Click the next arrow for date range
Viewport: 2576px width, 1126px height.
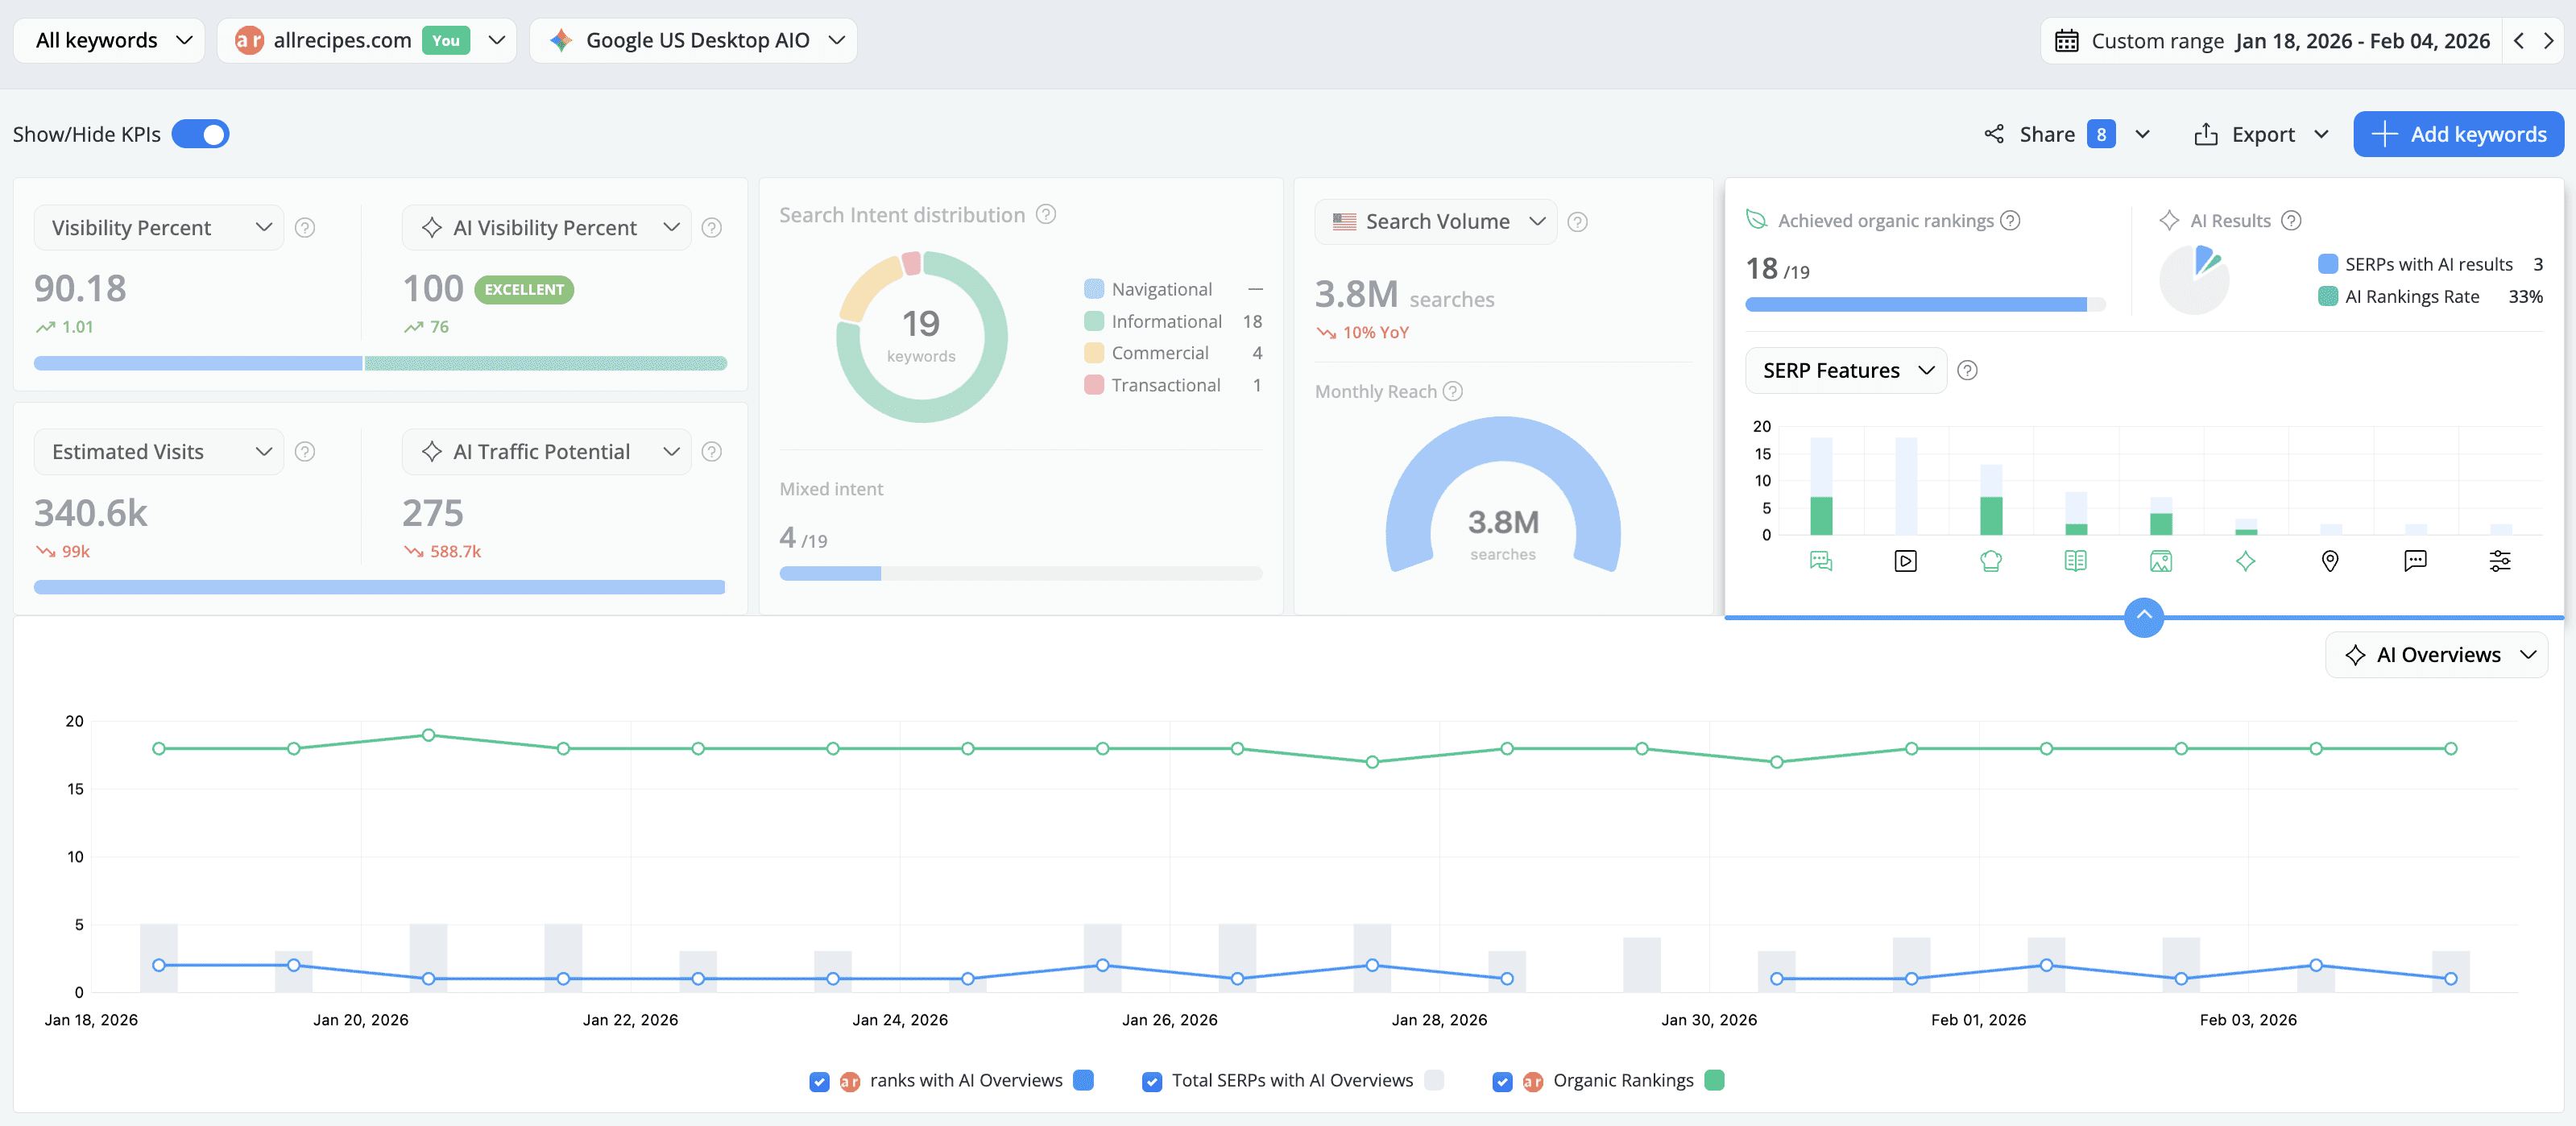coord(2549,40)
